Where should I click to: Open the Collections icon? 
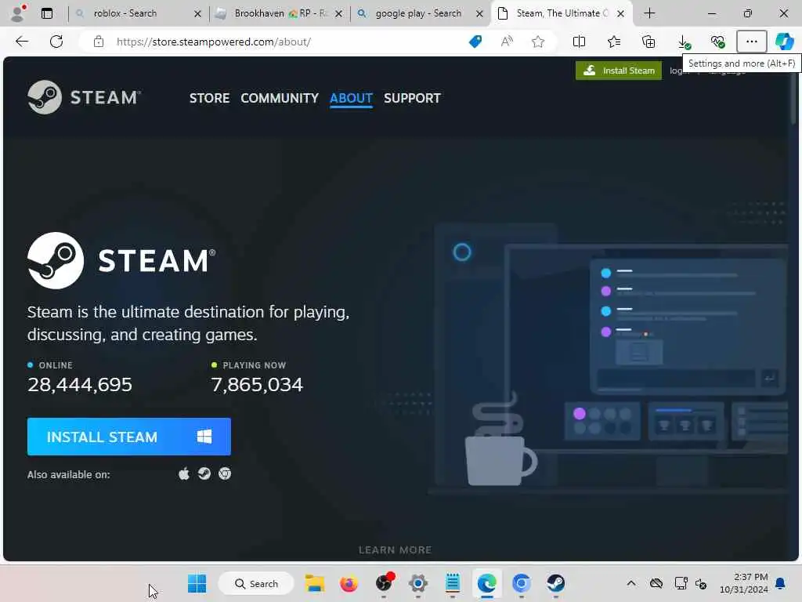click(x=648, y=42)
